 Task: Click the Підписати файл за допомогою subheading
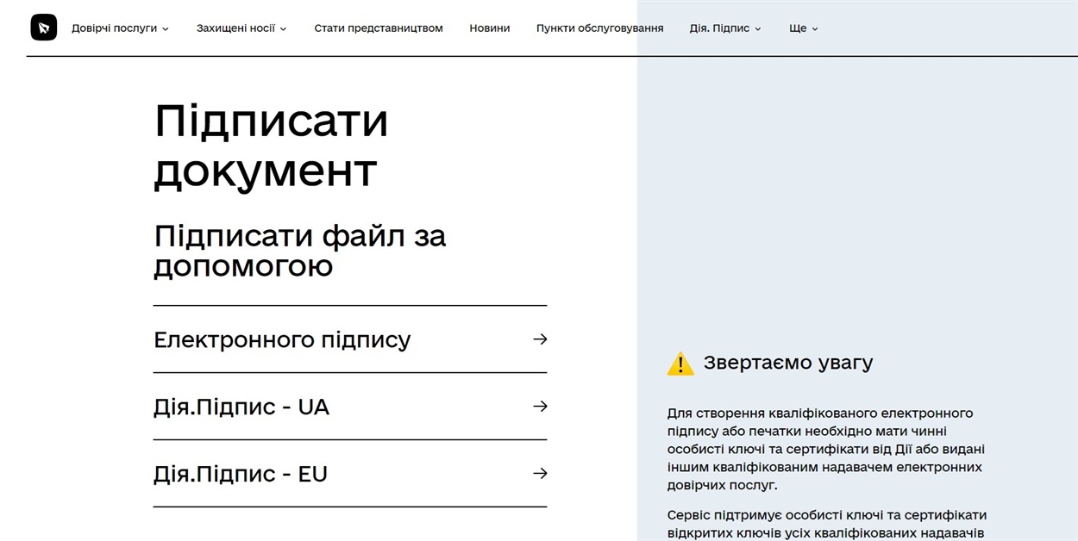300,251
